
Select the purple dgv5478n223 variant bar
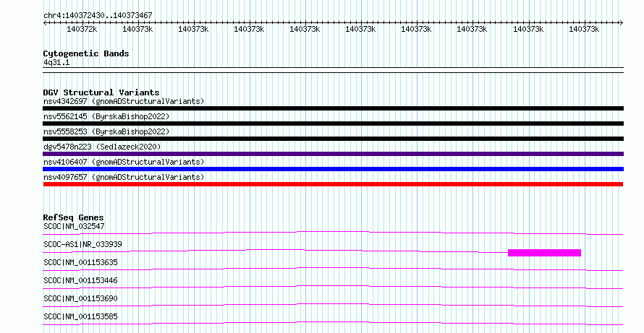[x=333, y=154]
